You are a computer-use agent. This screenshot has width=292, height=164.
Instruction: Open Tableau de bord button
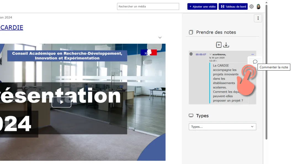tap(233, 7)
